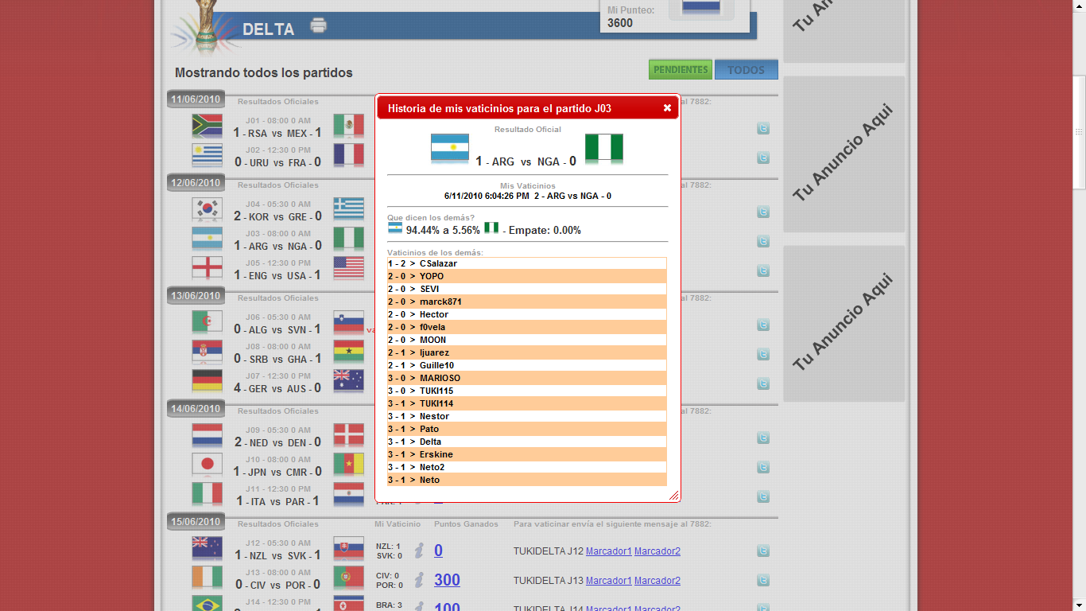
Task: Click the Germany flag in J07 row
Action: pyautogui.click(x=207, y=381)
